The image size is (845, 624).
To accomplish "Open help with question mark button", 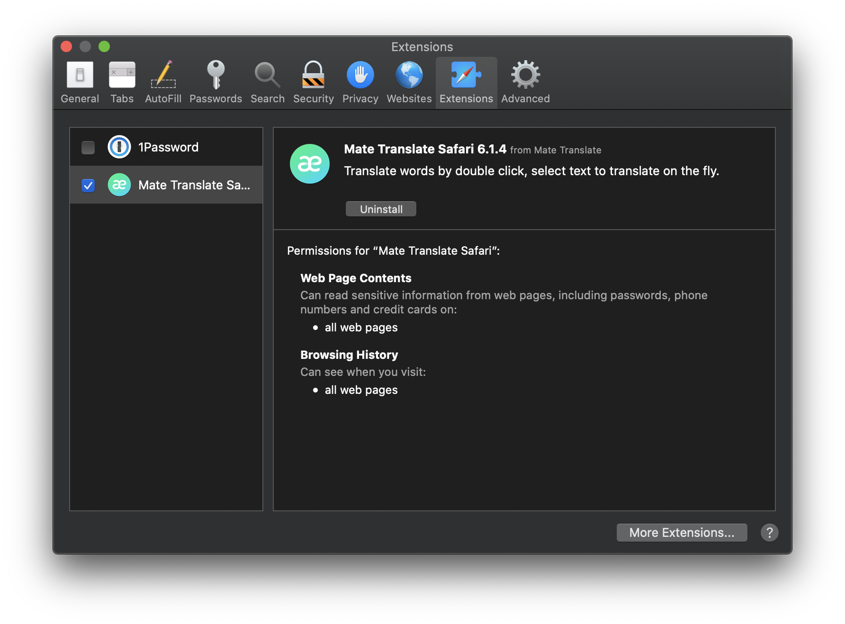I will tap(769, 533).
